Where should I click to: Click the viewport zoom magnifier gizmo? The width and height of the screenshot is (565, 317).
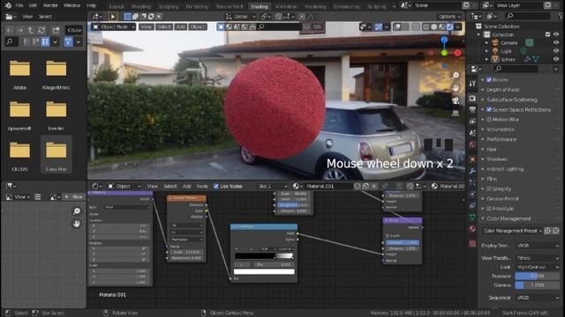coord(456,75)
